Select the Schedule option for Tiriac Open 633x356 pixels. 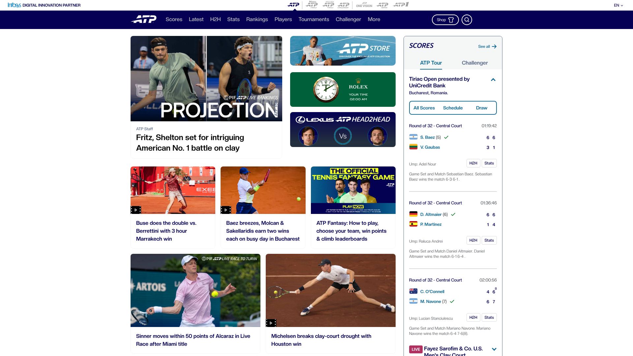453,108
